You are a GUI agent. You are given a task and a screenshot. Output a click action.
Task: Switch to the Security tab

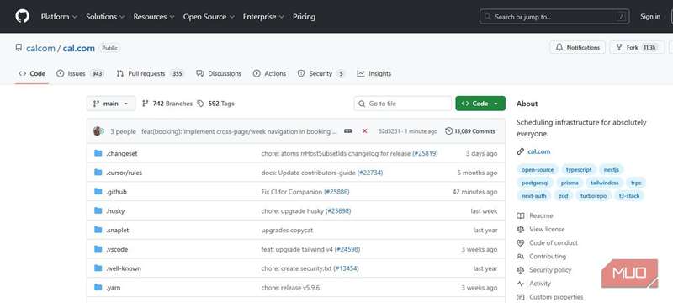(321, 73)
